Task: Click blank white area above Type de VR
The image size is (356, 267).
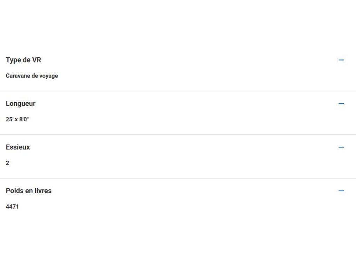Action: tap(178, 25)
